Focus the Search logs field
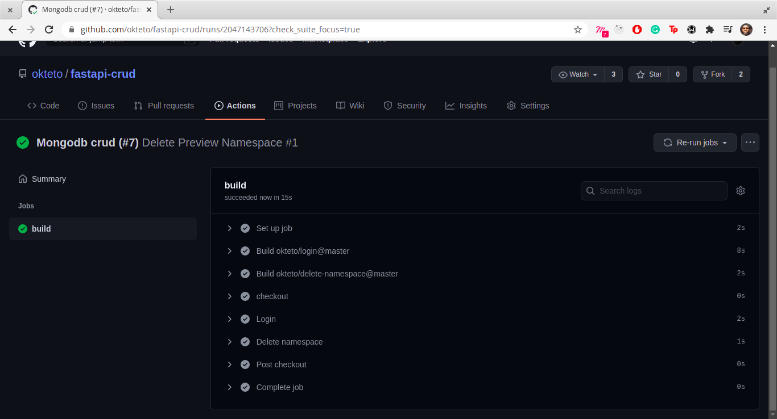Image resolution: width=777 pixels, height=419 pixels. click(654, 191)
